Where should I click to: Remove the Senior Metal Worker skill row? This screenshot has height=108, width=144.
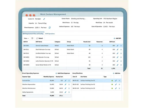pos(121,65)
